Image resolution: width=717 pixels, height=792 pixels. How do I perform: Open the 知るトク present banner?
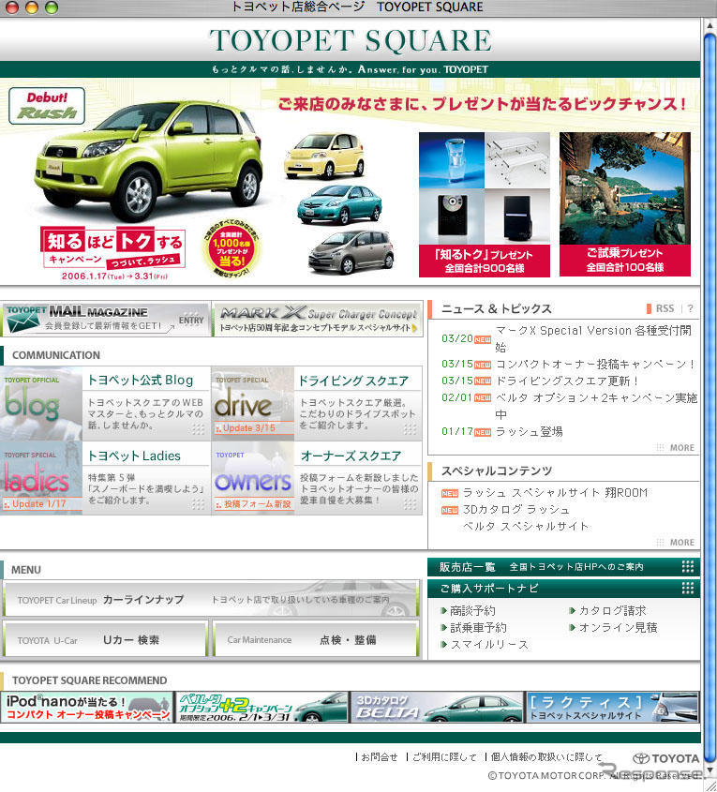pos(485,204)
